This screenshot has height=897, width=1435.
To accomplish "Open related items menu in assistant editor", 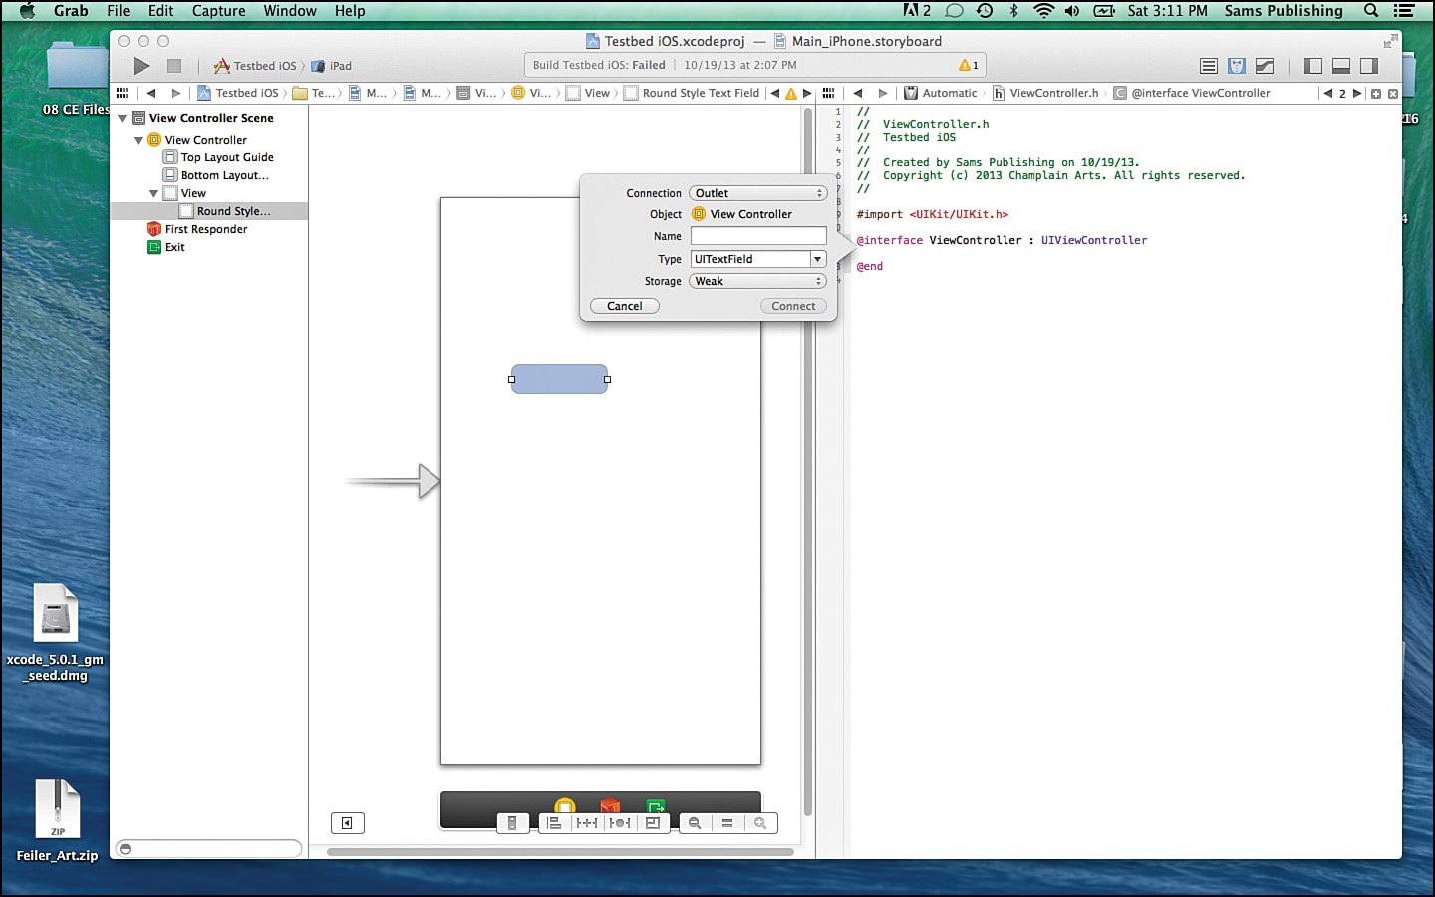I will [828, 93].
